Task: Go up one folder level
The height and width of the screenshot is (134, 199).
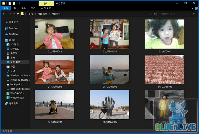Action: [x=18, y=14]
